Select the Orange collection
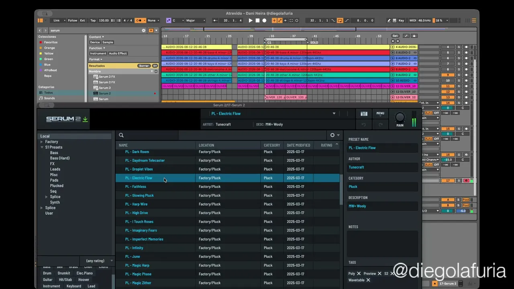The image size is (514, 289). point(49,48)
